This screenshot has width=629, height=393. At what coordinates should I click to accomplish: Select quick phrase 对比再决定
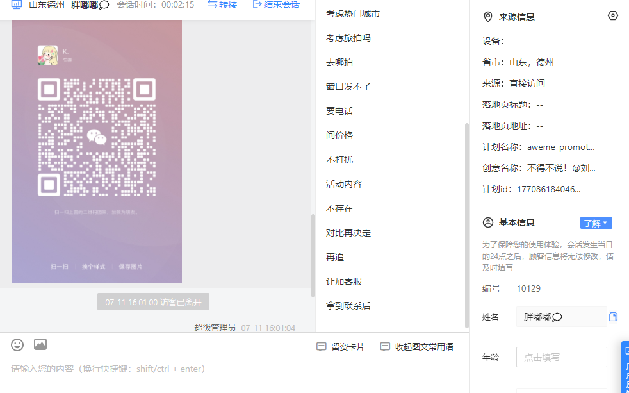(348, 233)
